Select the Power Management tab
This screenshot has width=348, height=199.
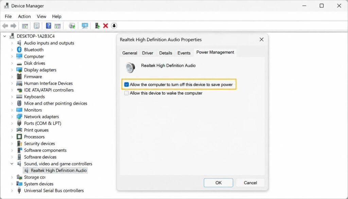coord(215,52)
